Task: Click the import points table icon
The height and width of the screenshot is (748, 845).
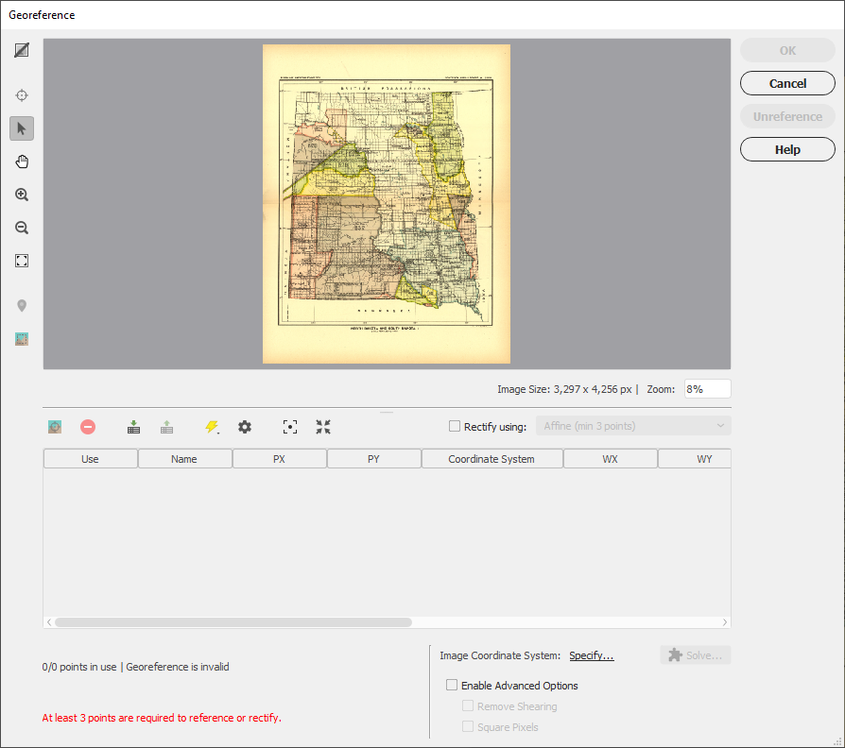Action: tap(133, 427)
